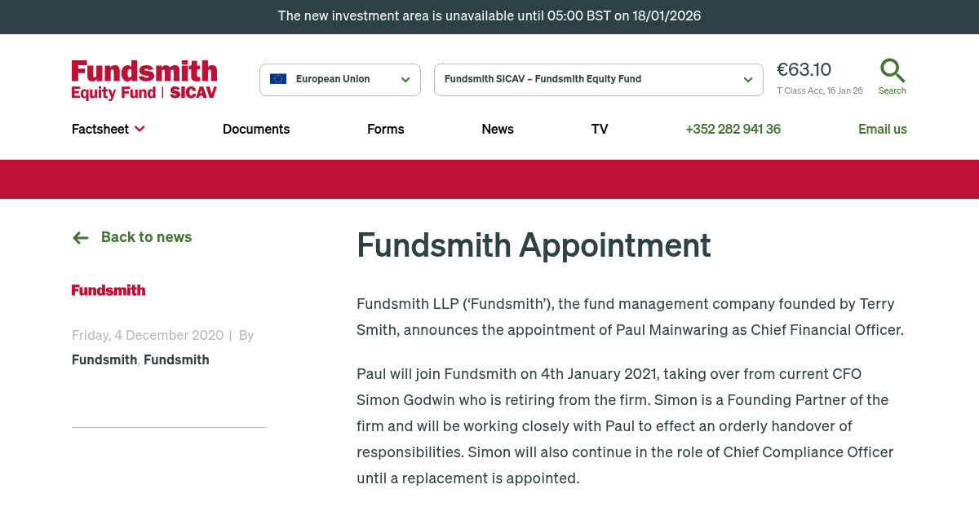The width and height of the screenshot is (979, 511).
Task: Click the Email us link
Action: coord(883,129)
